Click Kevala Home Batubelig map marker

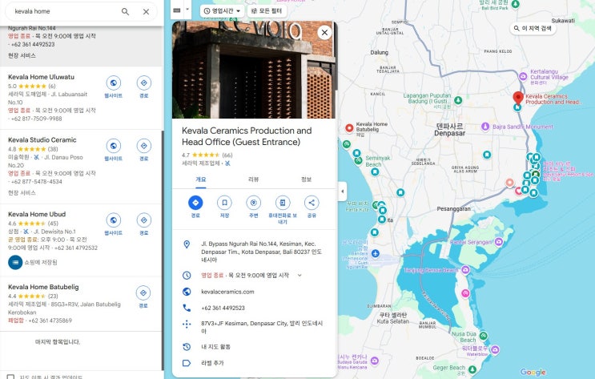(x=349, y=128)
